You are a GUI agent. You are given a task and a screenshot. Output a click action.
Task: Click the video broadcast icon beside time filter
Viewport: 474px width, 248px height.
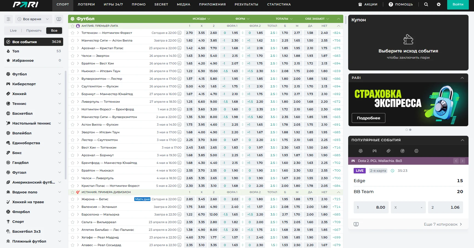coord(59,19)
